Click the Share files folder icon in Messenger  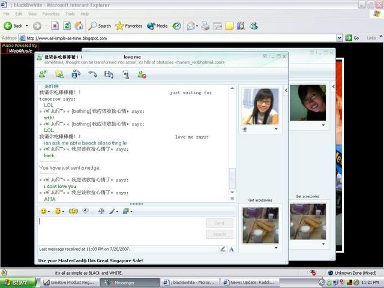tap(59, 74)
